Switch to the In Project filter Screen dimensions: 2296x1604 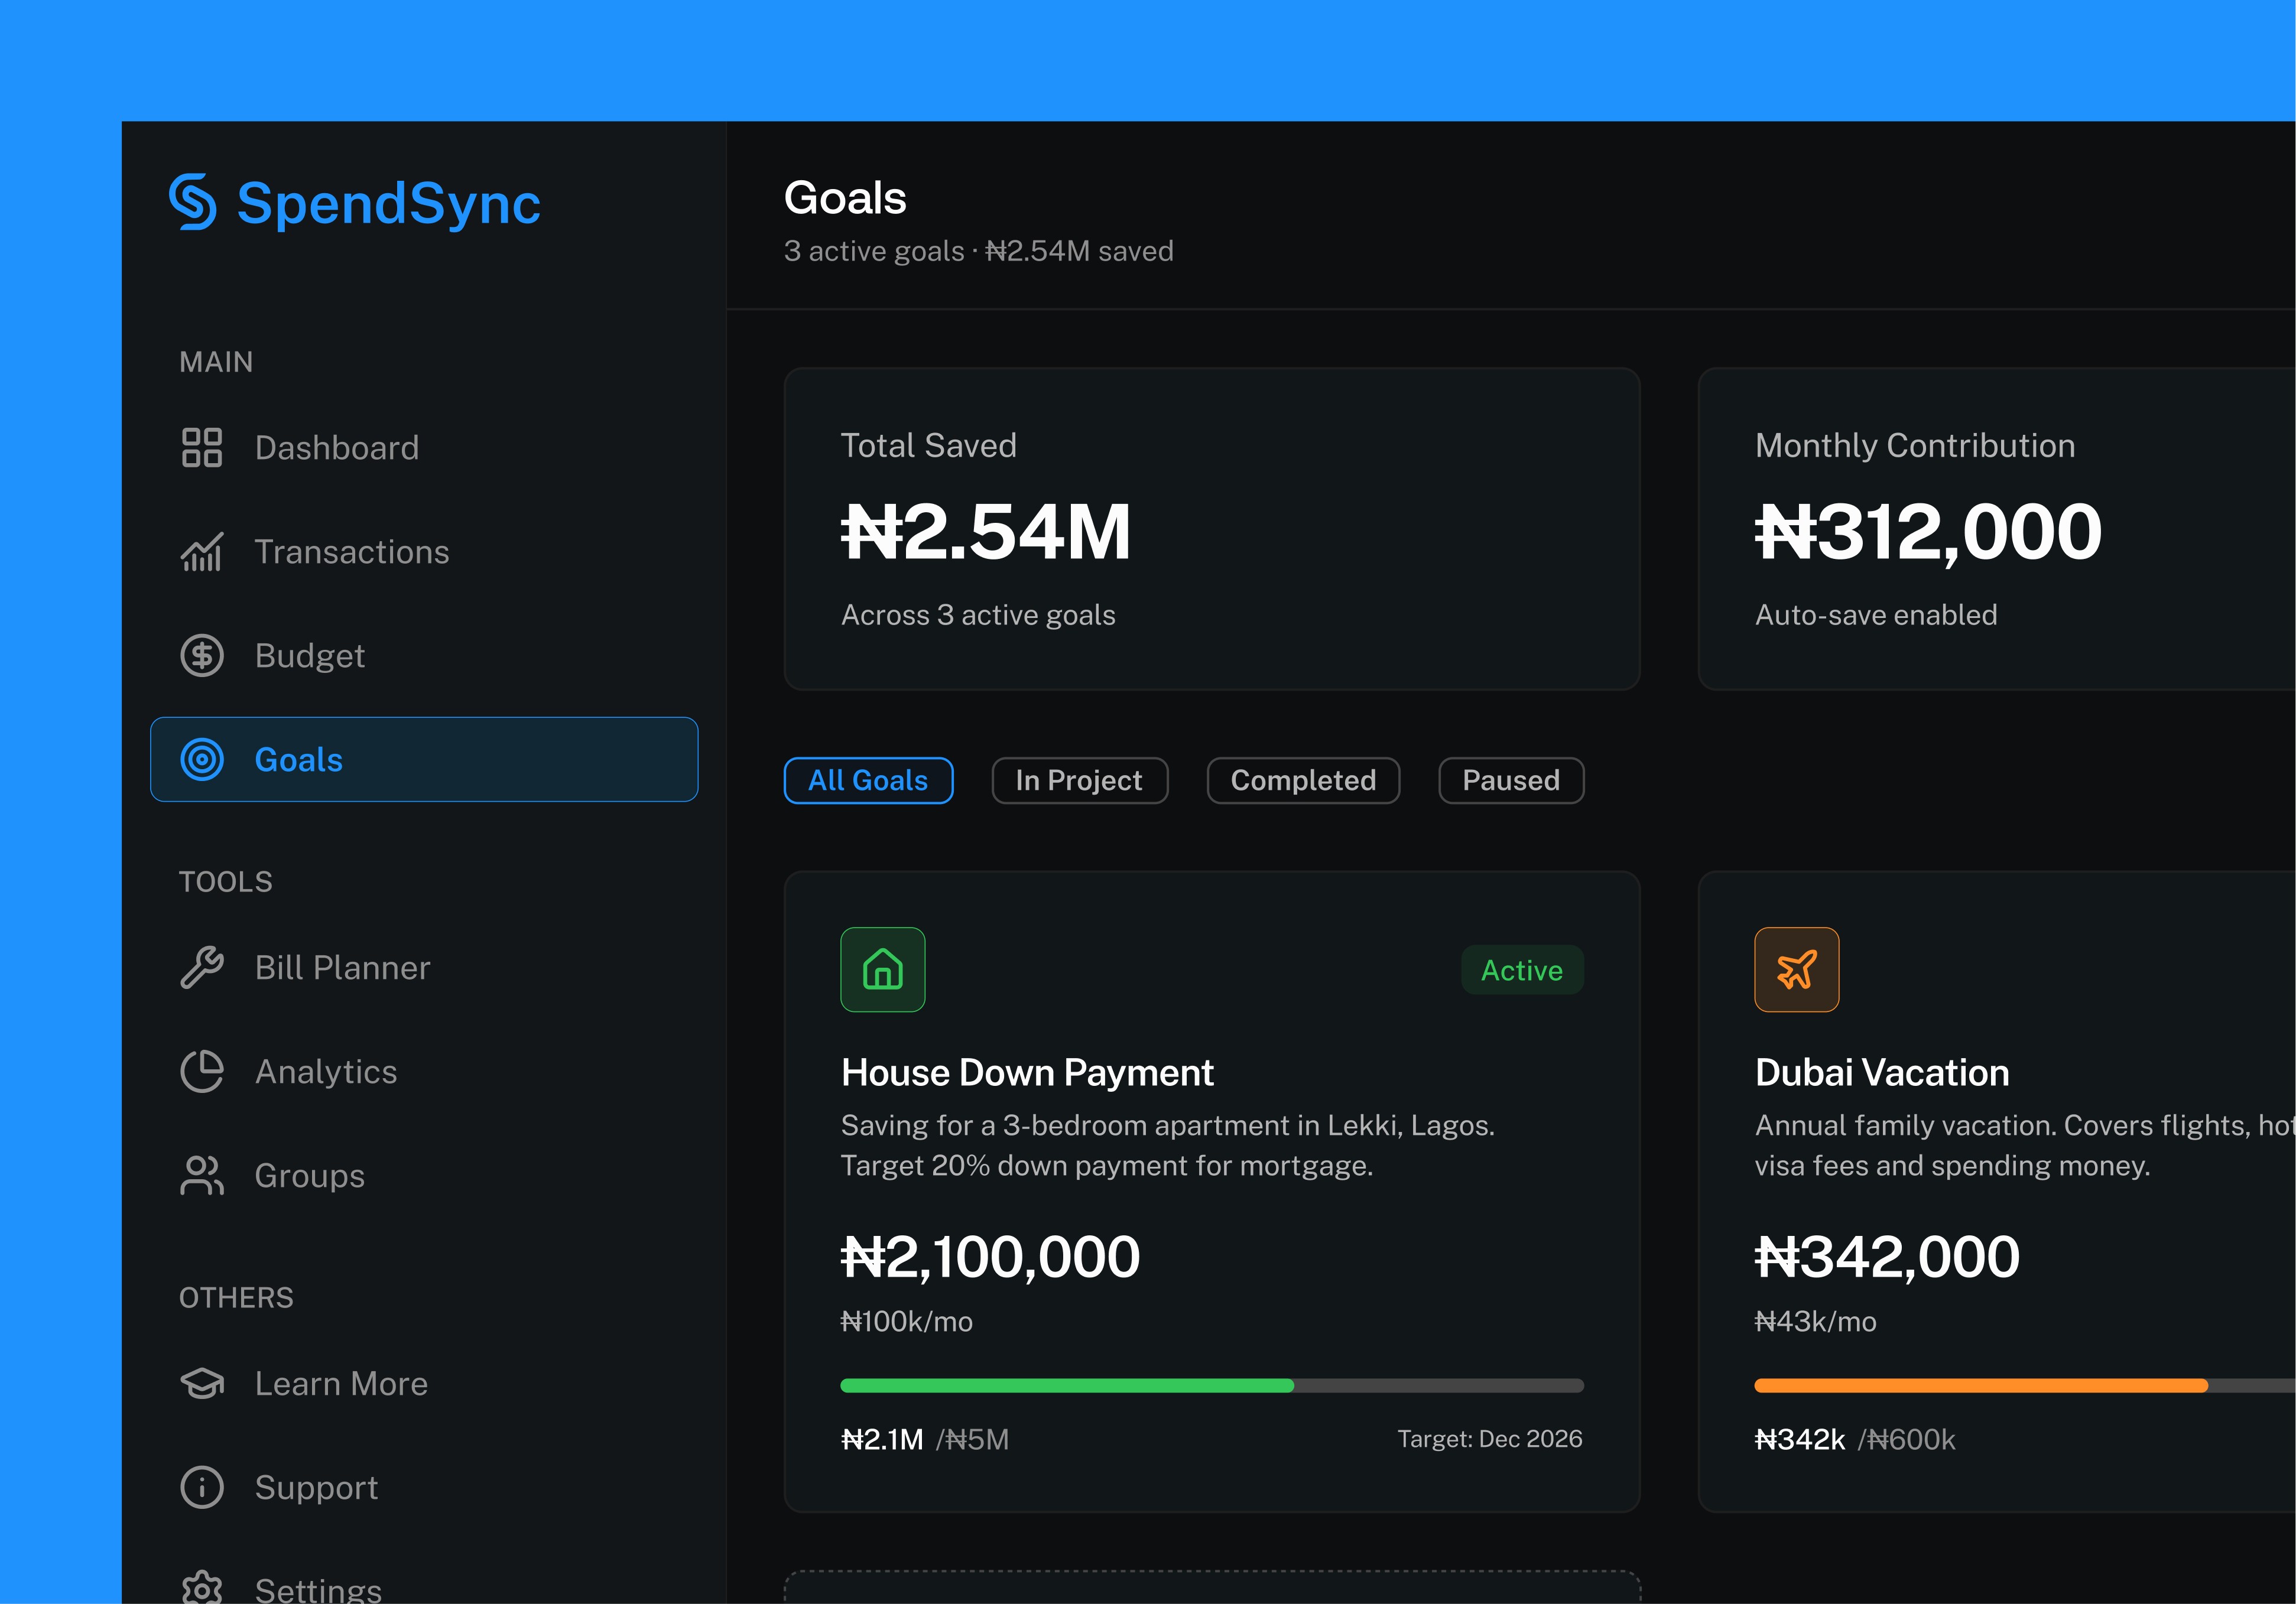(x=1079, y=780)
